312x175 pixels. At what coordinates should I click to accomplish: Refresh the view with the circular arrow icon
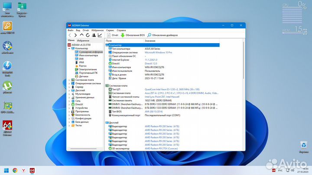[x=88, y=35]
